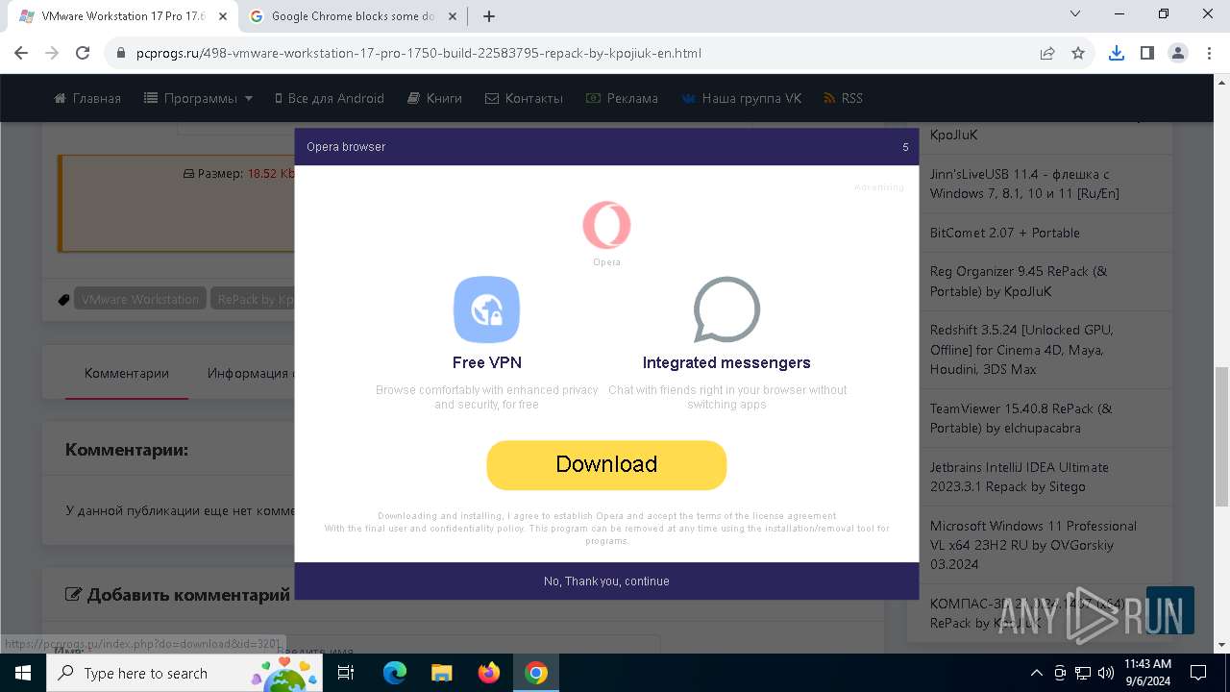Open TeamViewer 15.40.8 RePack link

pos(1021,418)
